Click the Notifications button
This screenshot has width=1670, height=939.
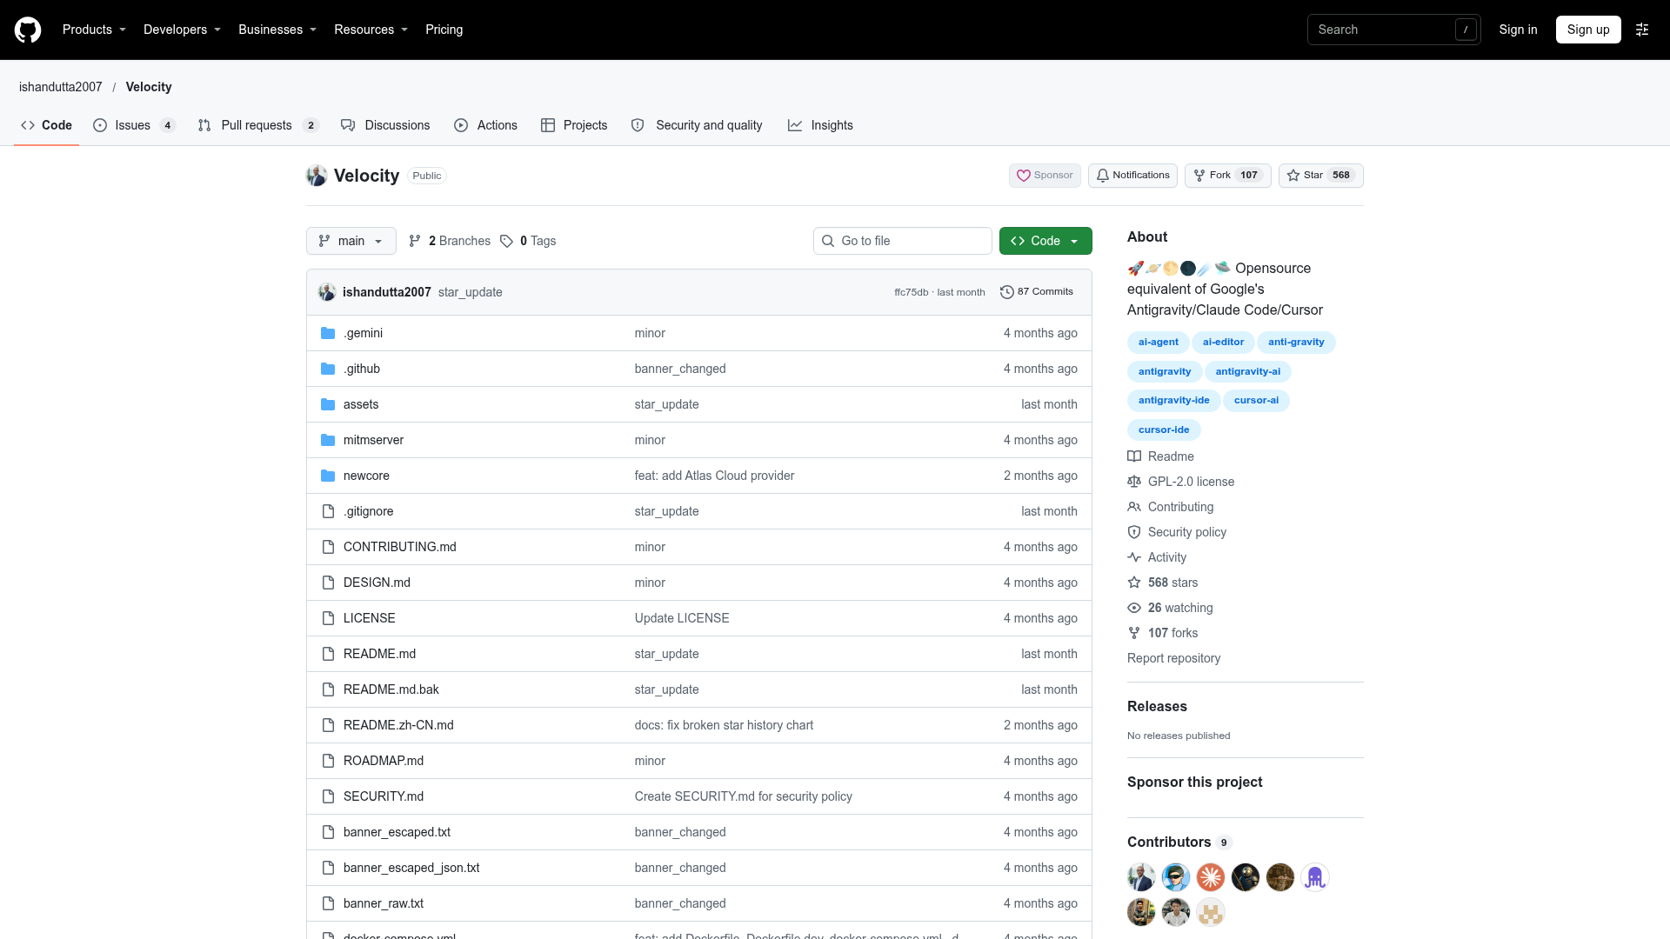pyautogui.click(x=1132, y=176)
